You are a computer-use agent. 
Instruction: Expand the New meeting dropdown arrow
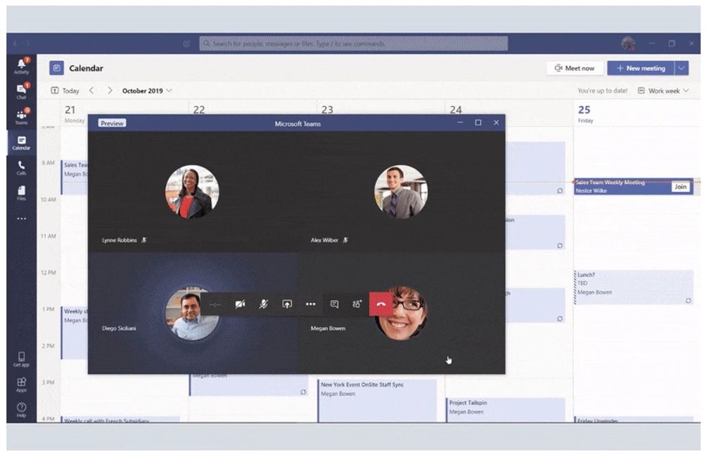click(682, 68)
